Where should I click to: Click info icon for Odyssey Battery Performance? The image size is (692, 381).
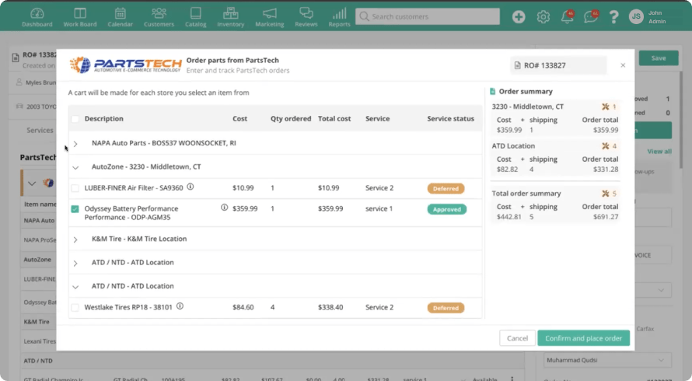(x=224, y=208)
